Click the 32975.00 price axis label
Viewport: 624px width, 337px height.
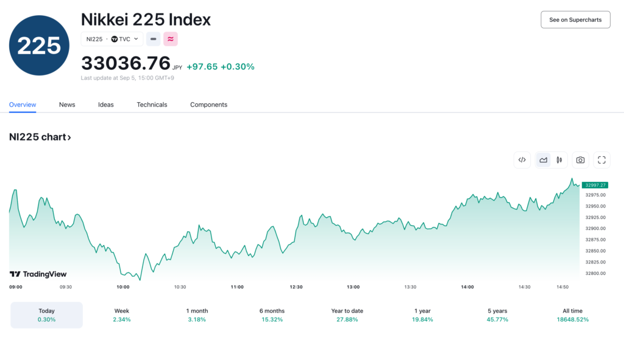pyautogui.click(x=595, y=195)
